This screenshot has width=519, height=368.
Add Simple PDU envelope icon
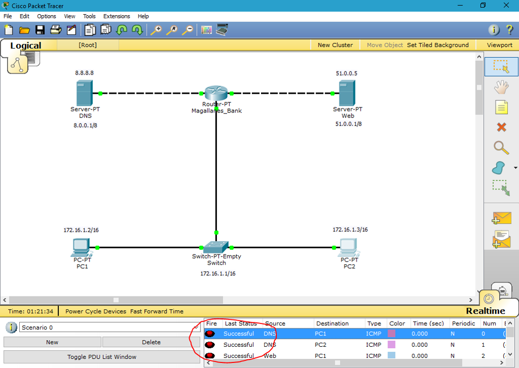tap(502, 218)
